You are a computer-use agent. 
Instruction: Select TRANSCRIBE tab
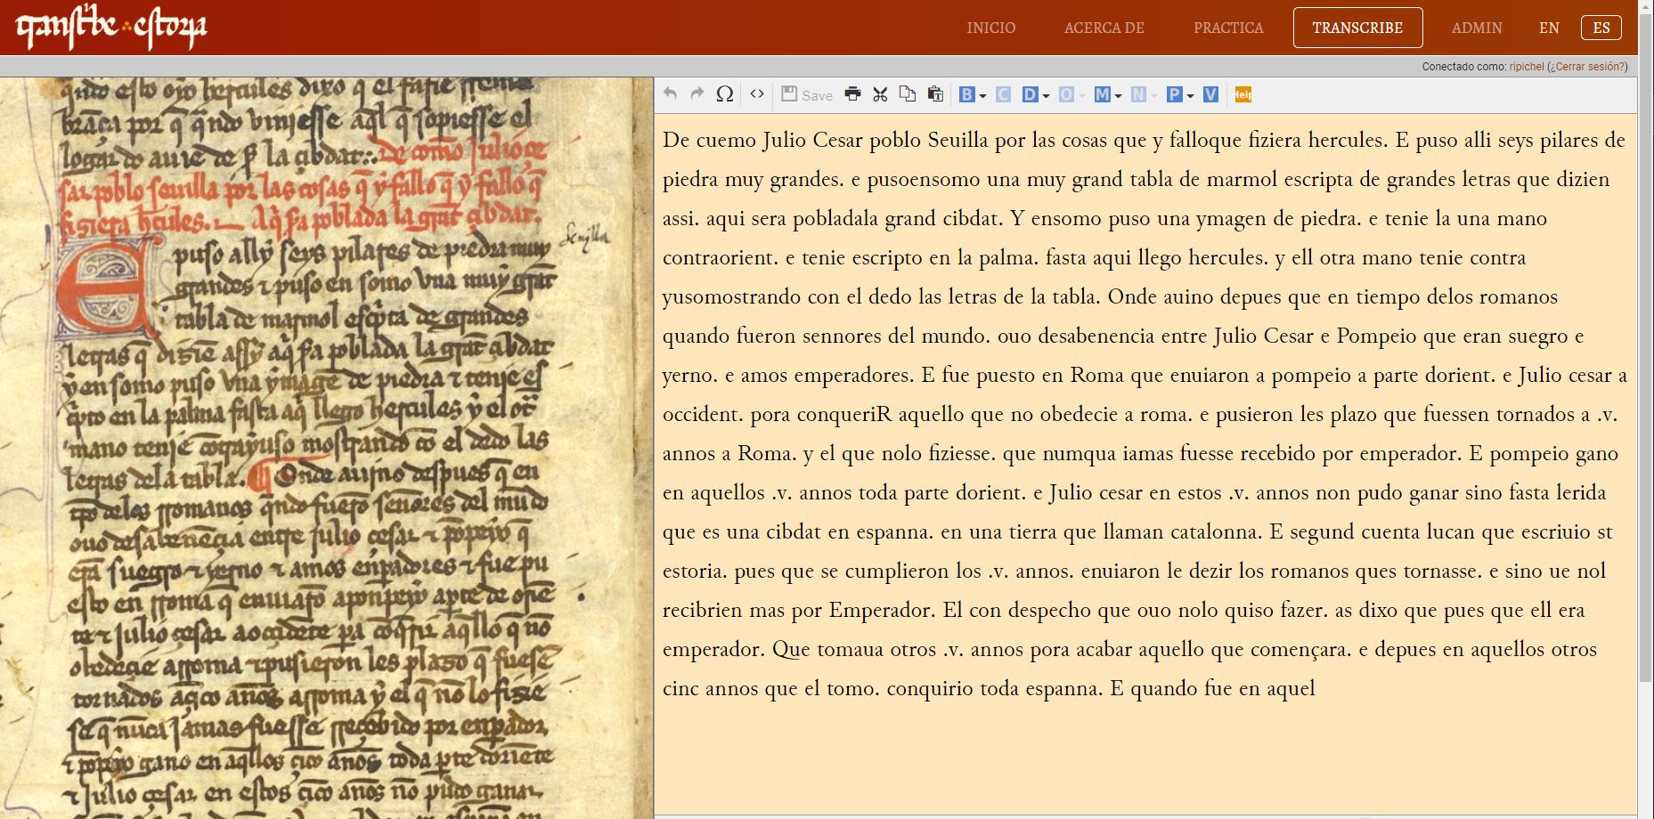tap(1357, 28)
